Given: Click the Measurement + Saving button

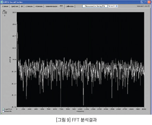Looking at the screenshot, I should pos(95,6).
